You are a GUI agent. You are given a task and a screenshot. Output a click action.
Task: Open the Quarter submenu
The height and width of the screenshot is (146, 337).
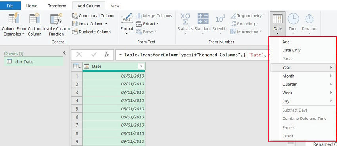click(x=303, y=84)
